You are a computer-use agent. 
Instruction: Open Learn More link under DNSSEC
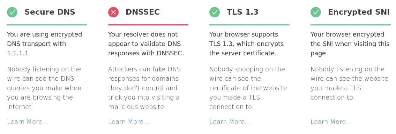129,122
